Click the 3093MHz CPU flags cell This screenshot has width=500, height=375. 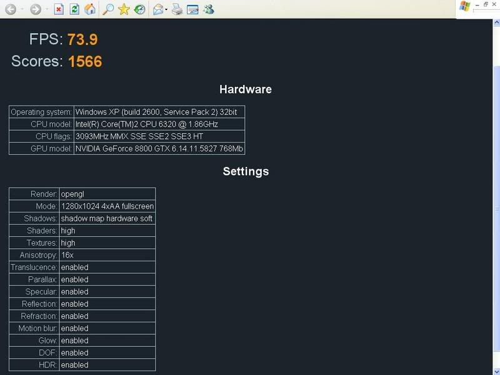159,136
